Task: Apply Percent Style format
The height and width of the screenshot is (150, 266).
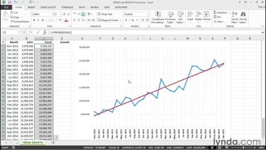Action: tap(133, 20)
